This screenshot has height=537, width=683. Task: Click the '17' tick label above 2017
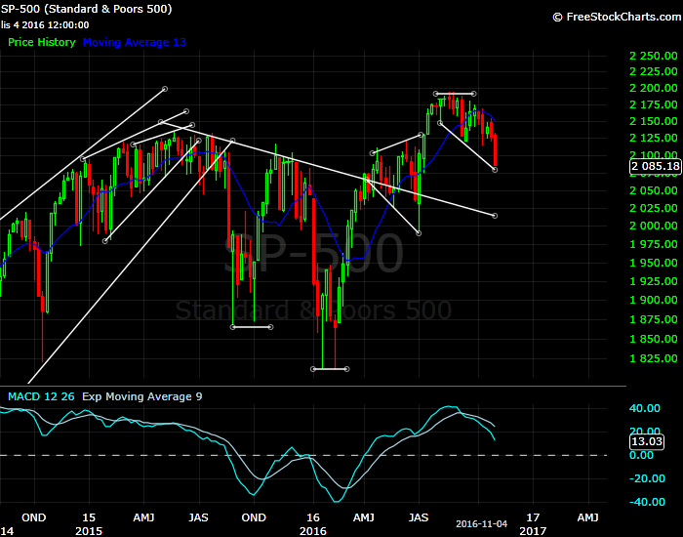(x=533, y=517)
